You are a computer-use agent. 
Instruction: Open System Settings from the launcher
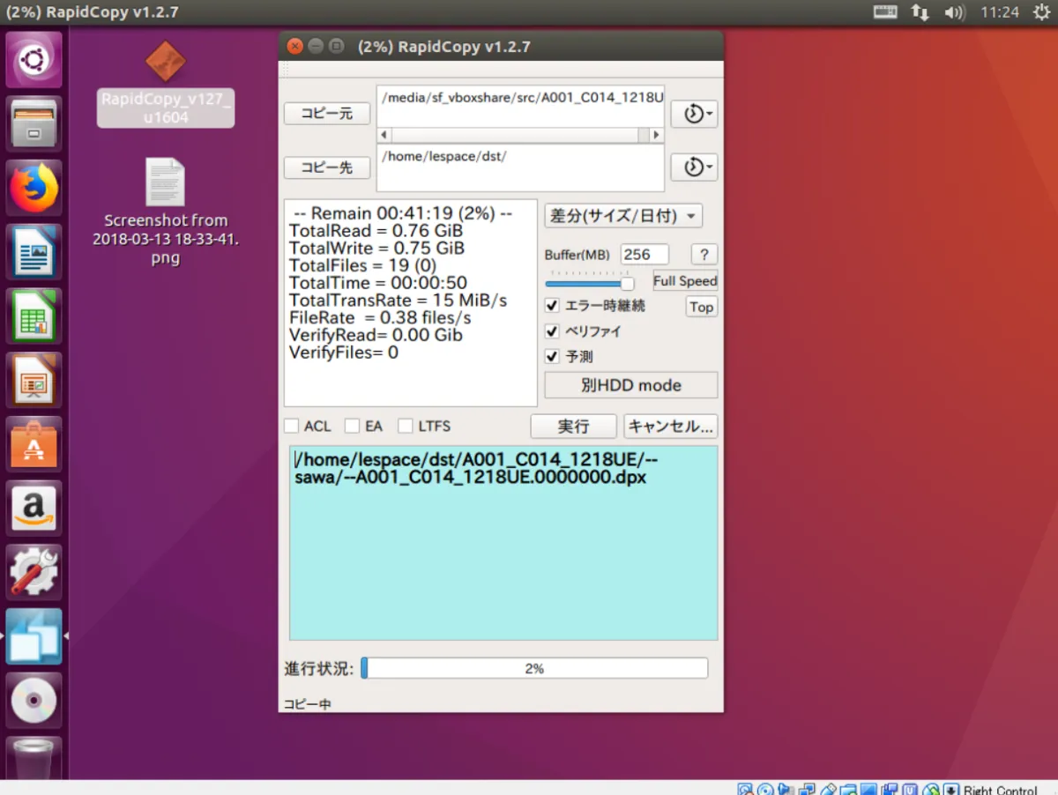[x=34, y=572]
